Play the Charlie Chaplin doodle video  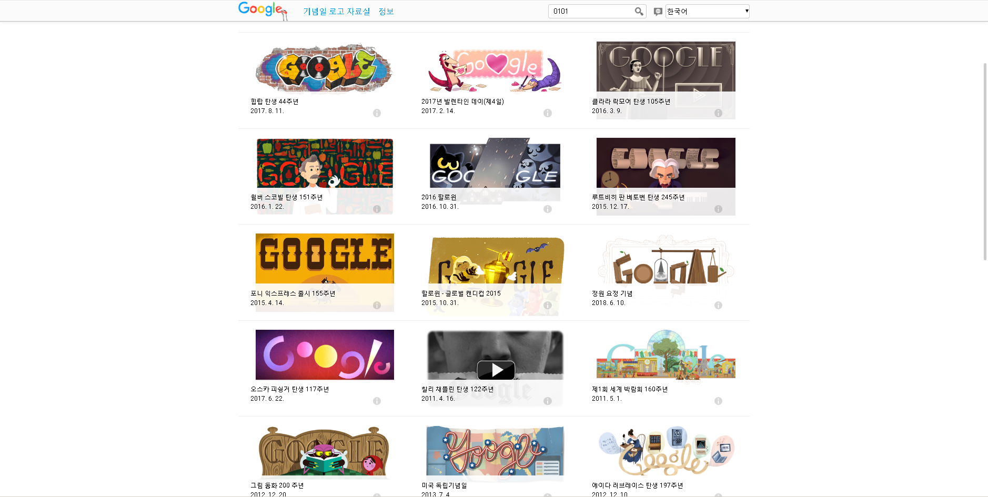pyautogui.click(x=496, y=370)
